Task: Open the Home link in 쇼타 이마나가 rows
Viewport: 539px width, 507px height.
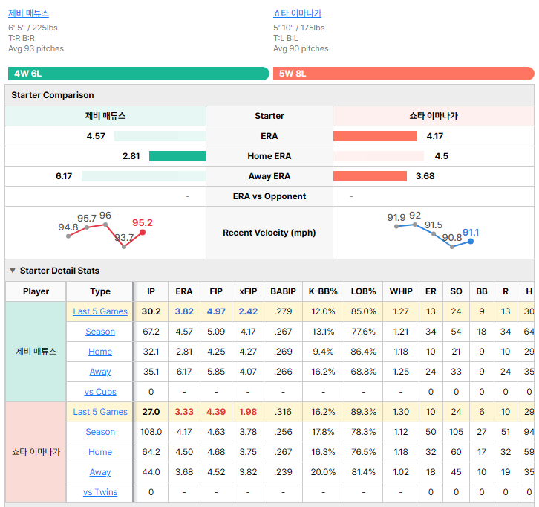Action: click(x=100, y=452)
